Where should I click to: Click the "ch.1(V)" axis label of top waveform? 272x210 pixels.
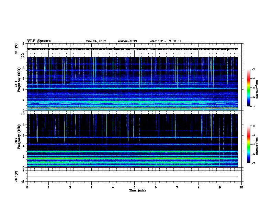pyautogui.click(x=16, y=49)
